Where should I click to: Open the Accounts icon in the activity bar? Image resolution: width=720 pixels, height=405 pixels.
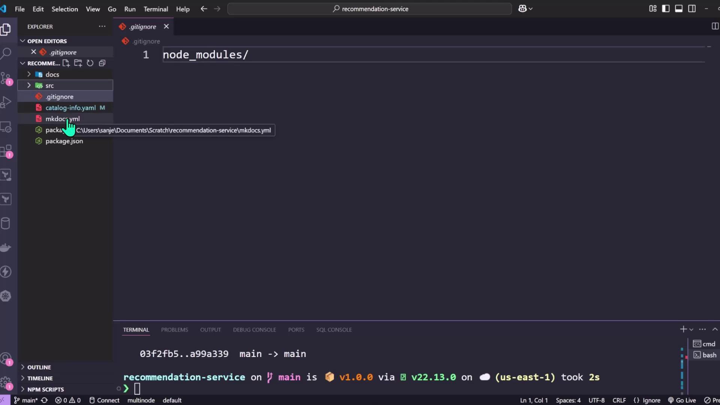(6, 359)
